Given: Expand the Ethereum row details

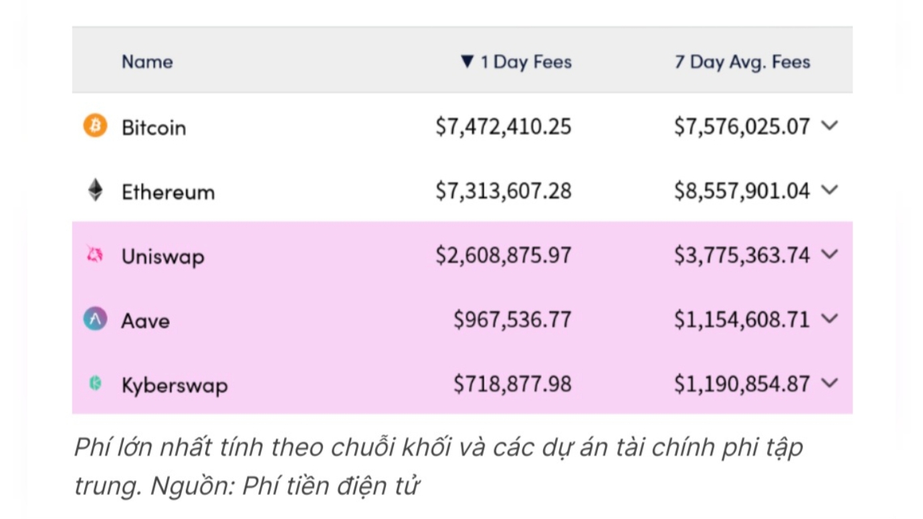Looking at the screenshot, I should (x=829, y=190).
